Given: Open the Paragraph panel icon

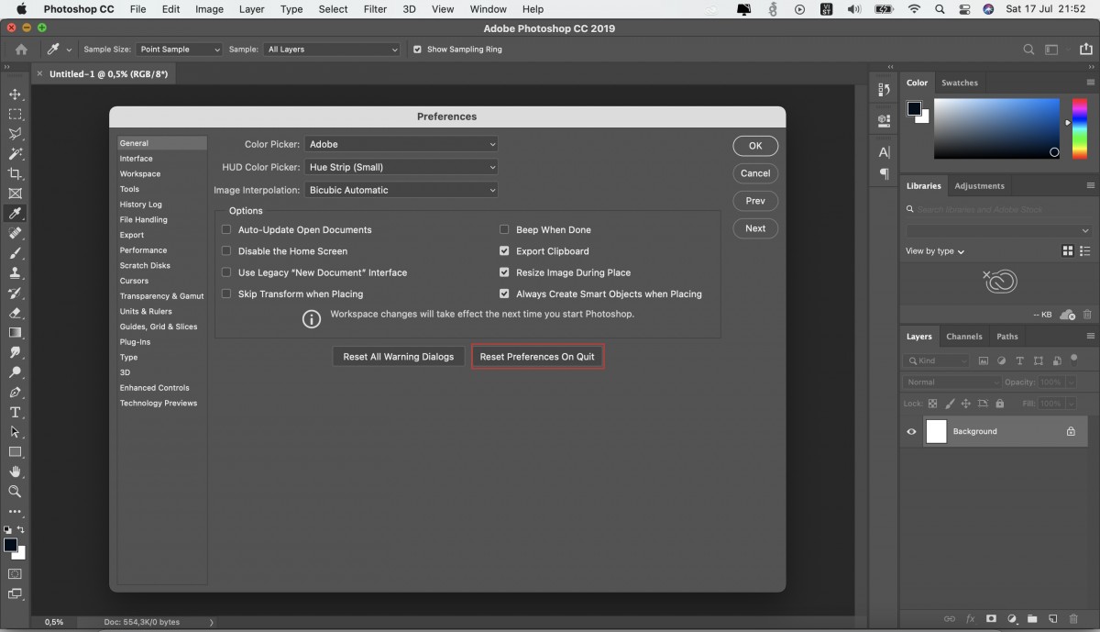Looking at the screenshot, I should [884, 173].
